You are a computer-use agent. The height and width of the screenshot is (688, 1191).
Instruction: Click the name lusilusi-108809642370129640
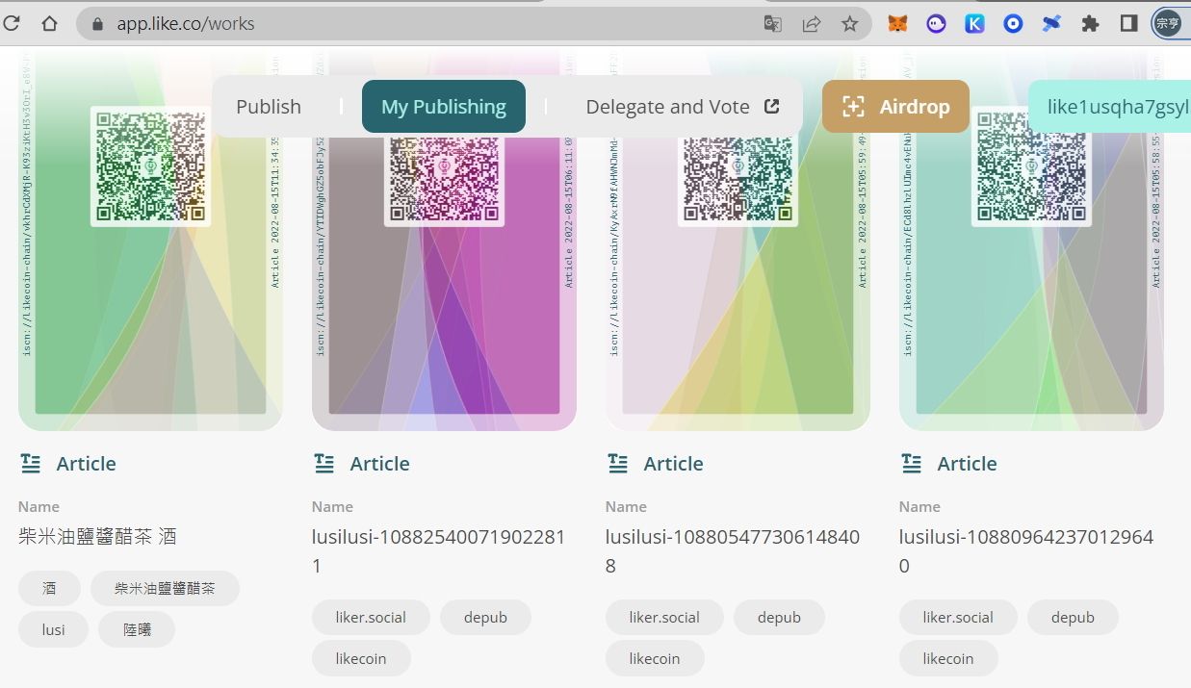pos(1026,551)
